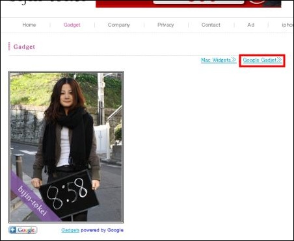The image size is (294, 241).
Task: Open the Privacy menu item
Action: pos(166,25)
